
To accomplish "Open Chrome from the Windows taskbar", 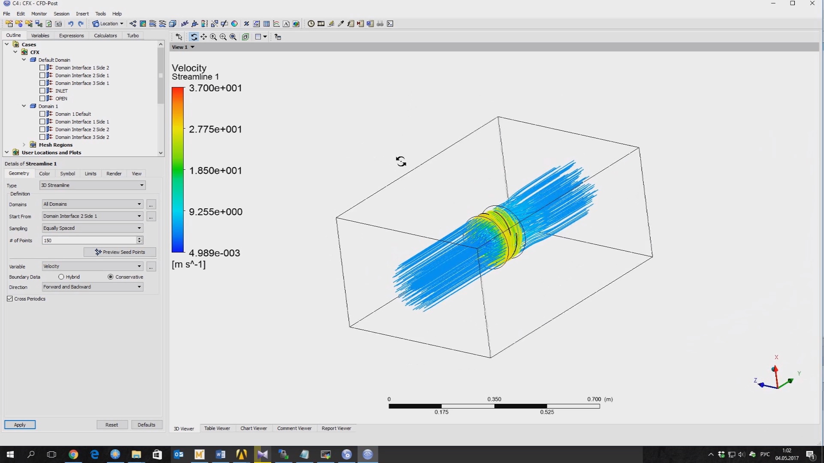I will pyautogui.click(x=73, y=454).
